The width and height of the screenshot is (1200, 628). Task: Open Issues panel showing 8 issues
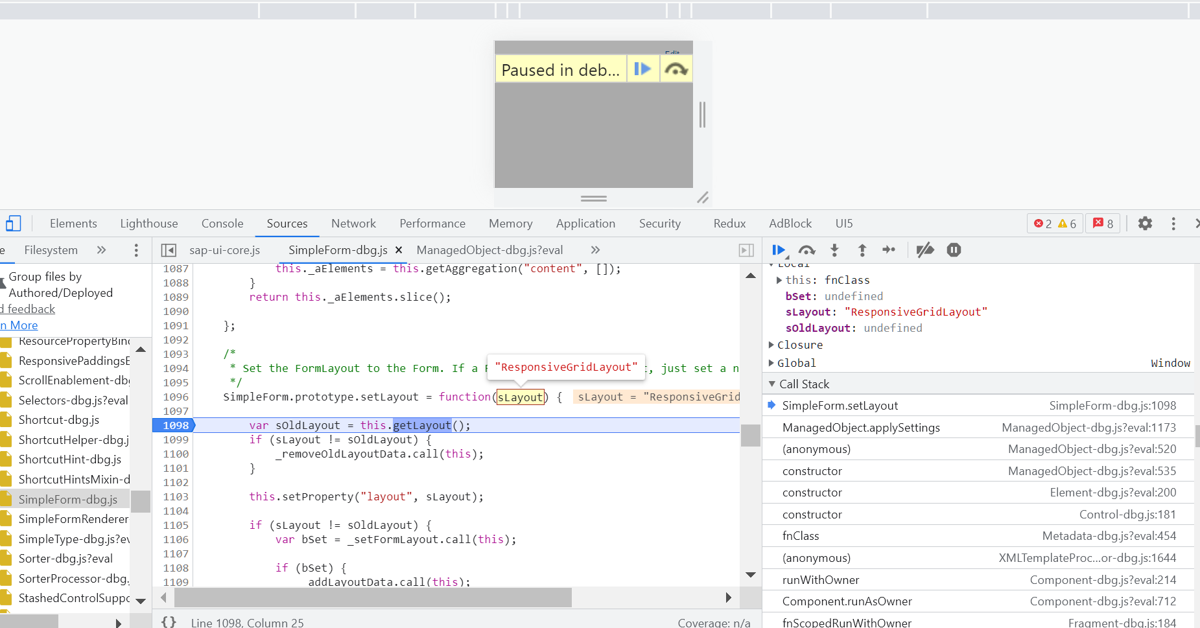(1103, 223)
